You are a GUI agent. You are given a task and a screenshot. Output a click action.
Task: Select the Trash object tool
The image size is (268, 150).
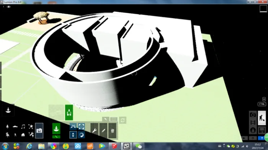pyautogui.click(x=112, y=131)
